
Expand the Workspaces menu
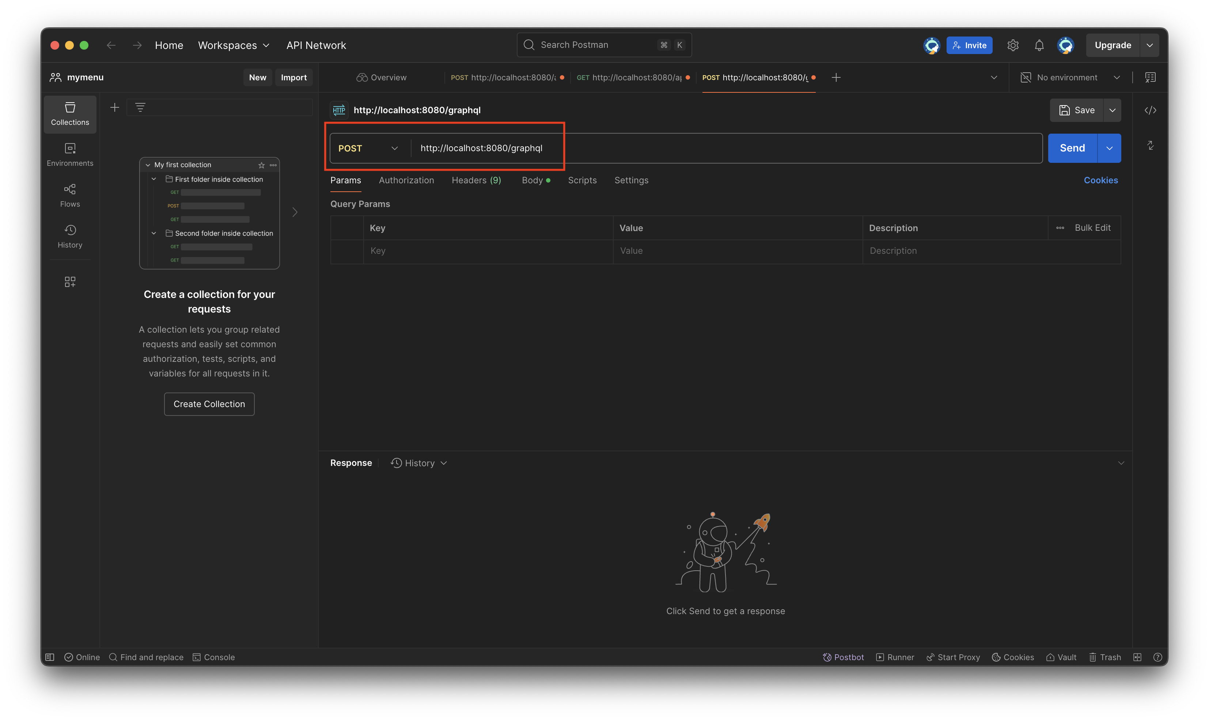234,45
